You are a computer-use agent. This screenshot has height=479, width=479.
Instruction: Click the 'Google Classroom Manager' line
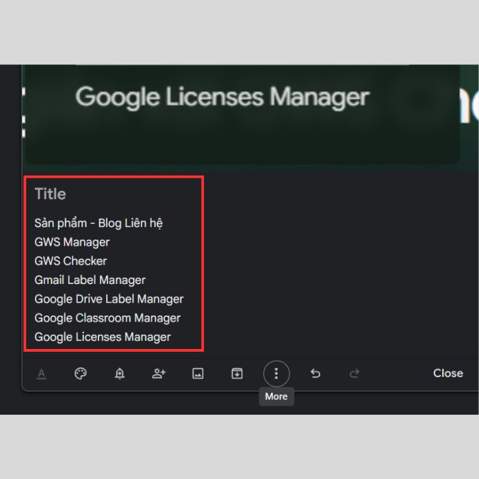click(107, 318)
